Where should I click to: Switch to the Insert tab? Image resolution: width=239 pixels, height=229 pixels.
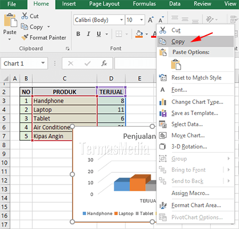(x=69, y=4)
